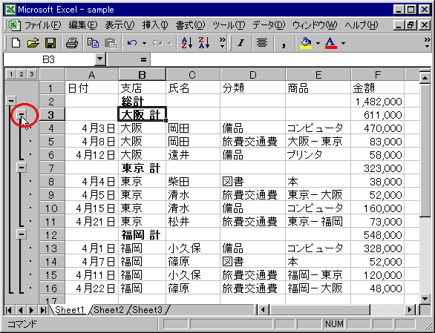Apply comma style formatting
This screenshot has width=435, height=333.
284,43
